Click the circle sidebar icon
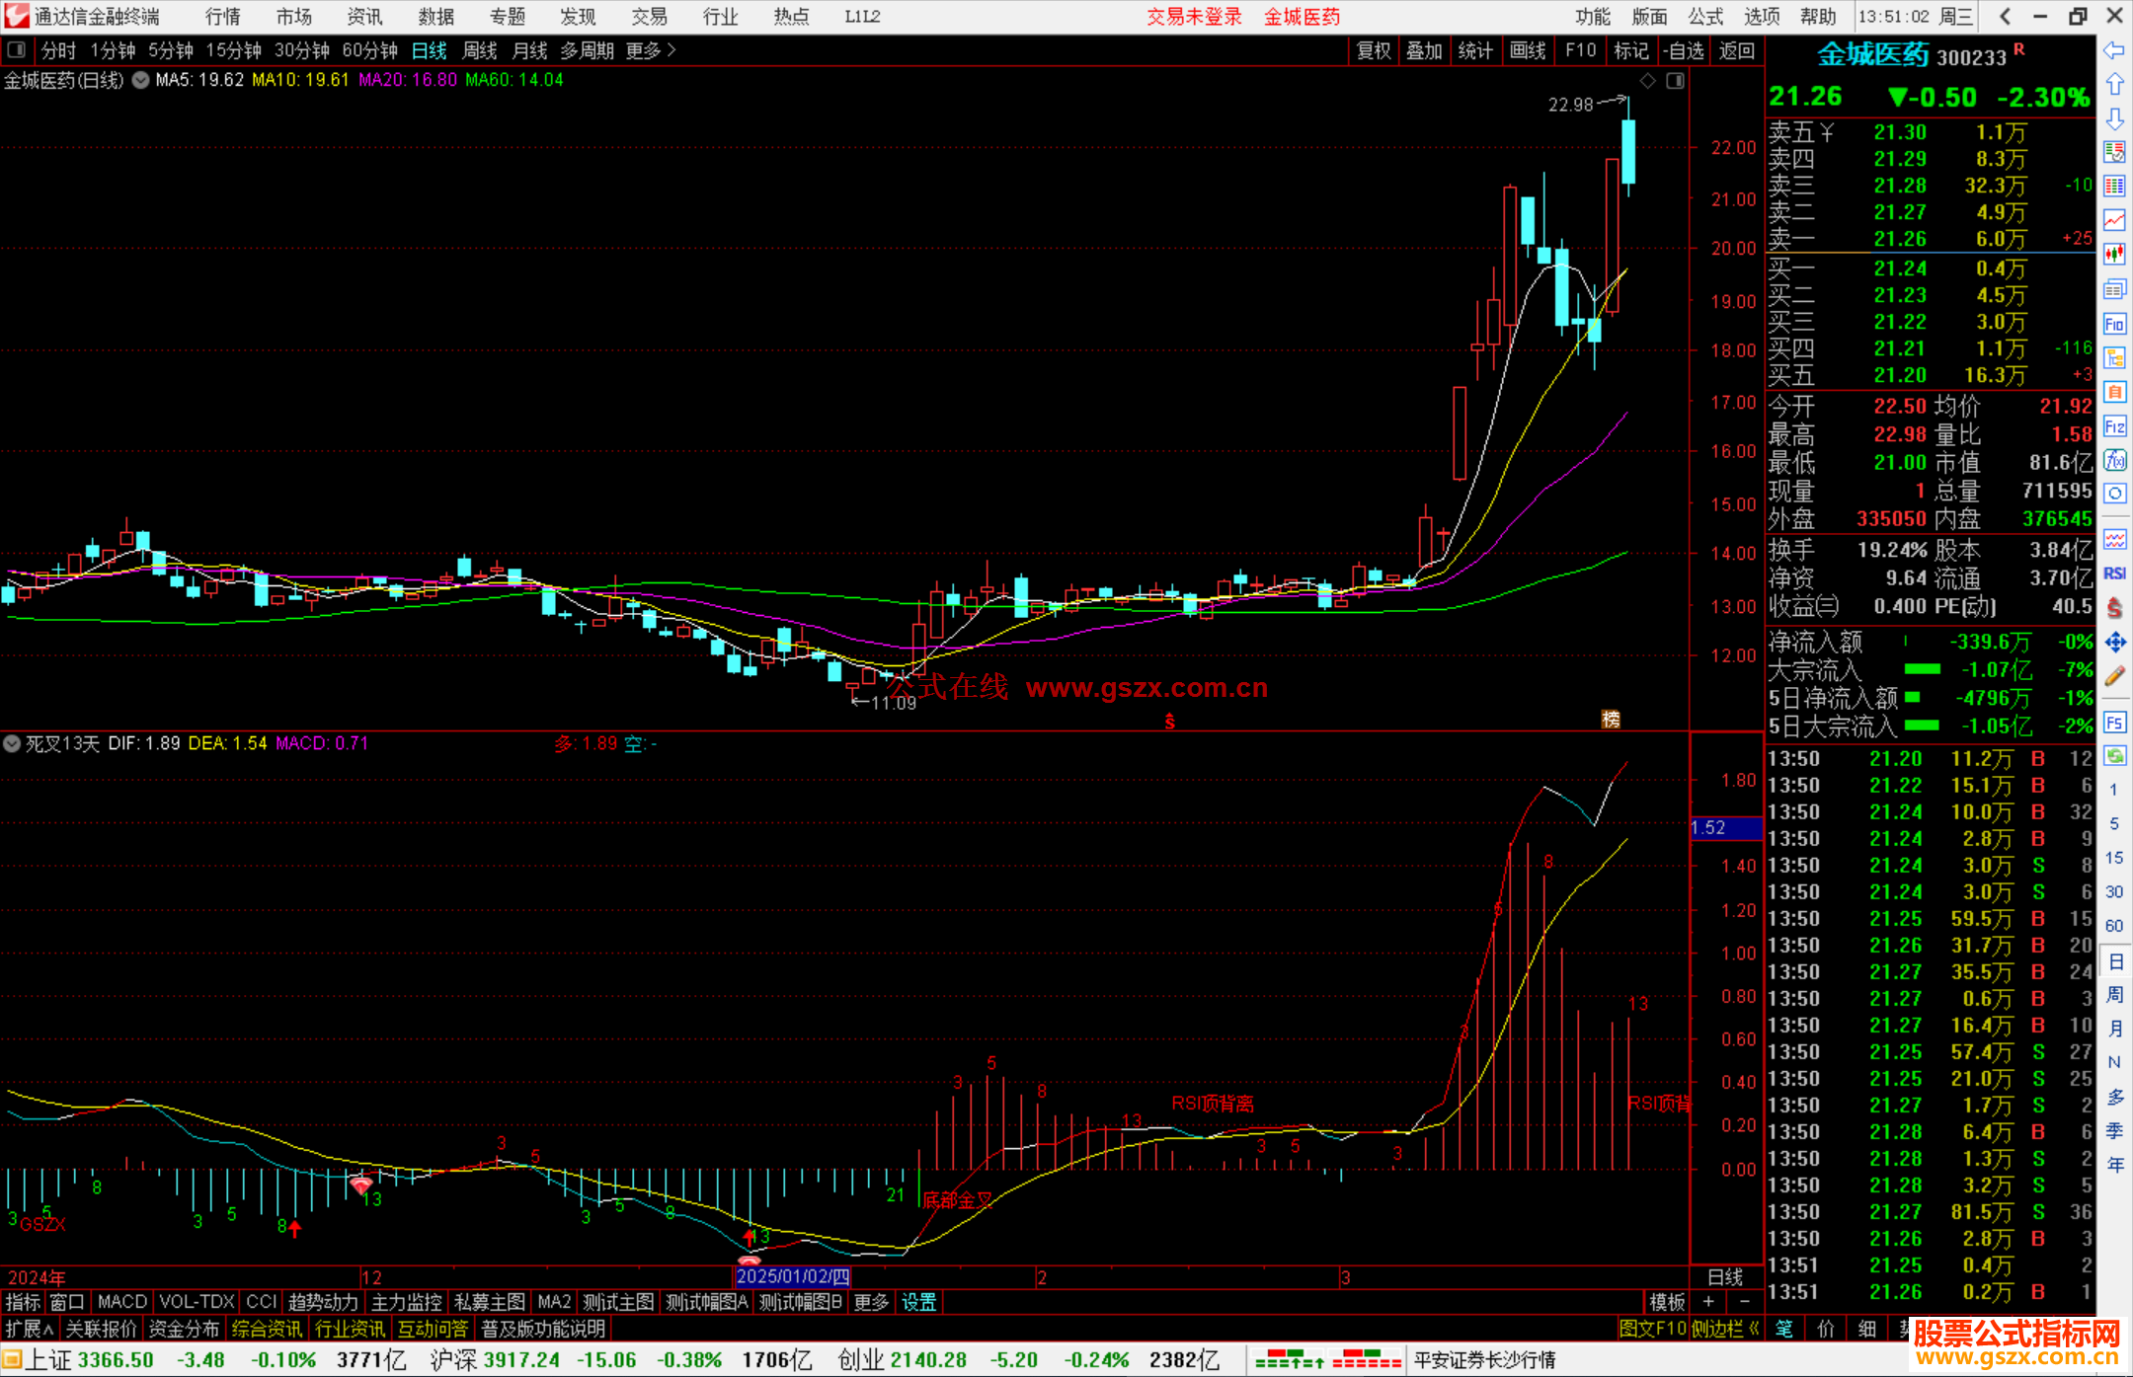This screenshot has width=2133, height=1377. coord(2114,494)
